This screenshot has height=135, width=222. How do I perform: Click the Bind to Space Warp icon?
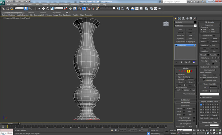[x=11, y=8]
